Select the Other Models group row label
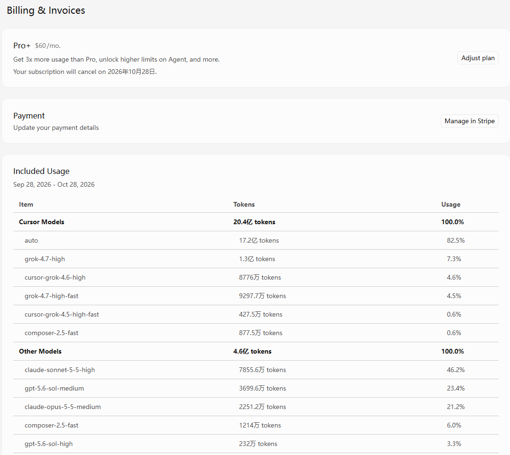This screenshot has width=510, height=455. 40,351
